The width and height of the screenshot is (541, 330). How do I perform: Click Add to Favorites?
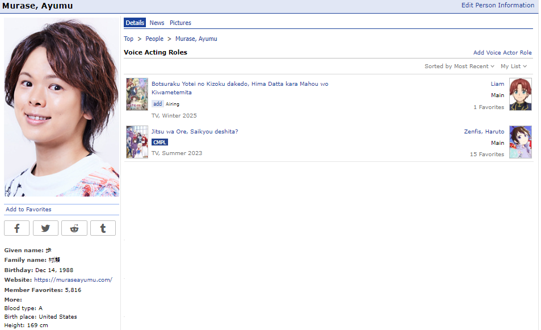[x=28, y=209]
